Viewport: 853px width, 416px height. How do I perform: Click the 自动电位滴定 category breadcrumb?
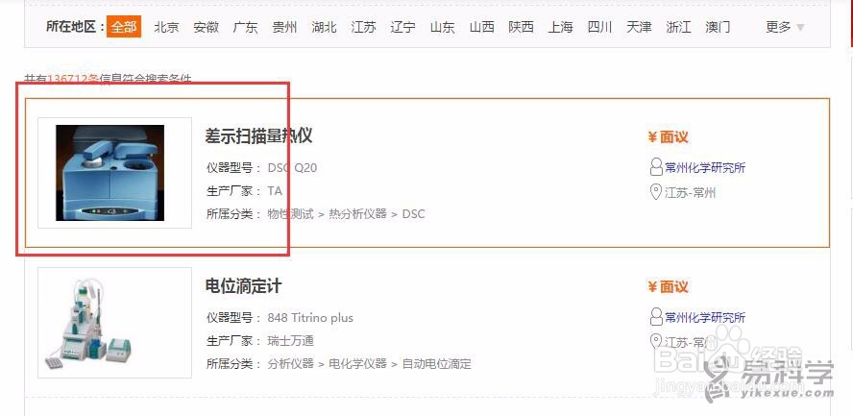click(436, 364)
